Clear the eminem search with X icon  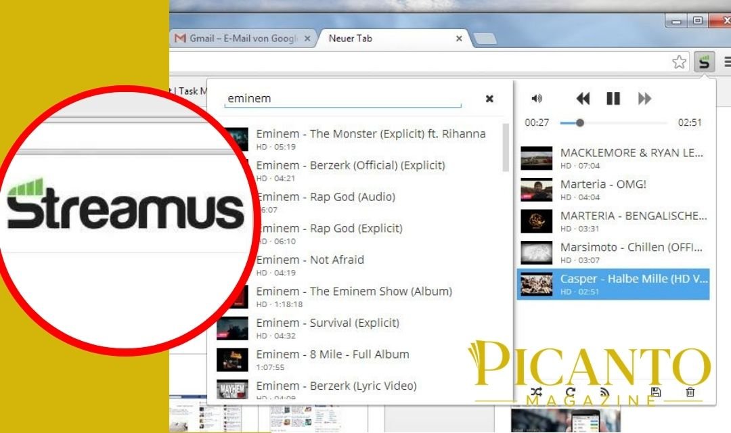click(x=489, y=98)
